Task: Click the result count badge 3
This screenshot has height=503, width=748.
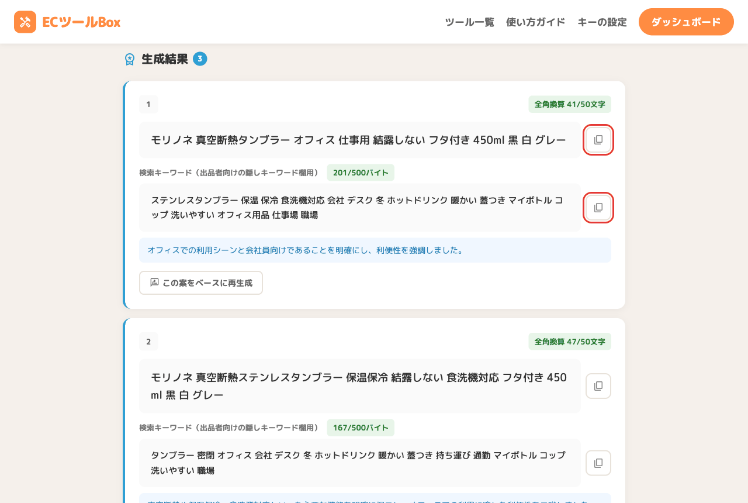Action: [200, 58]
